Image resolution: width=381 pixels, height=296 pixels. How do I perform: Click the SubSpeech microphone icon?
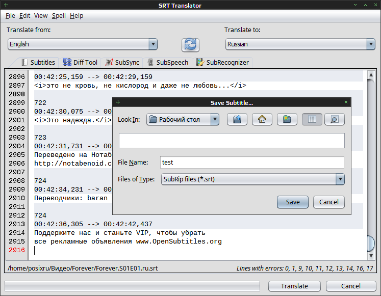tap(150, 62)
